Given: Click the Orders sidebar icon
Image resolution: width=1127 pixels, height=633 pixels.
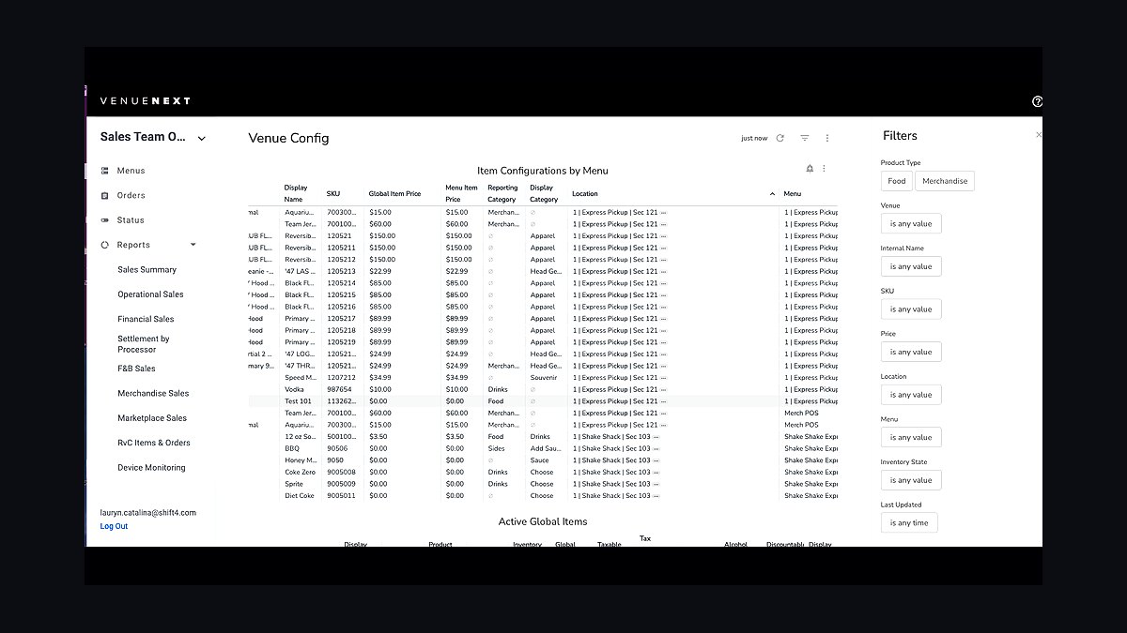Looking at the screenshot, I should 105,195.
